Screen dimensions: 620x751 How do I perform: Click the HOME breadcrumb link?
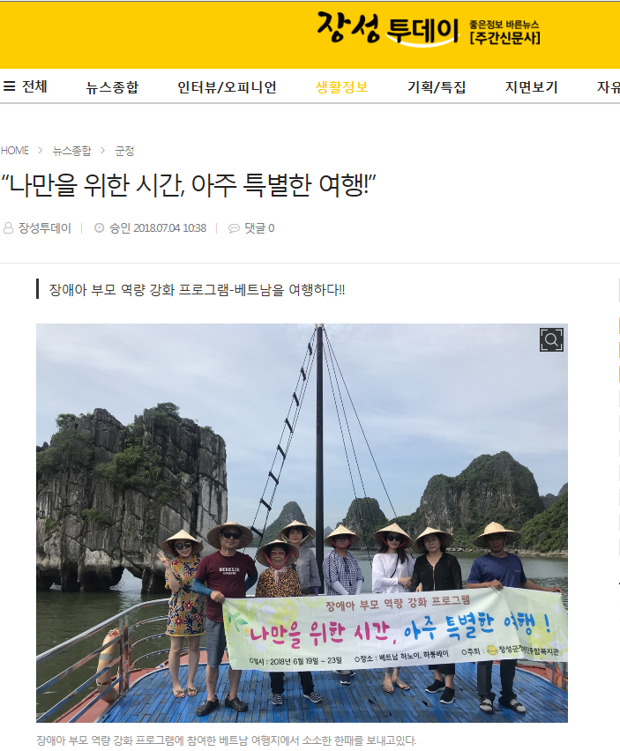click(x=15, y=151)
